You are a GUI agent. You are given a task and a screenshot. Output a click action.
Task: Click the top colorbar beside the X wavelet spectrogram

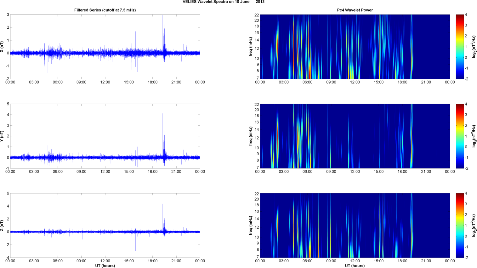click(460, 47)
